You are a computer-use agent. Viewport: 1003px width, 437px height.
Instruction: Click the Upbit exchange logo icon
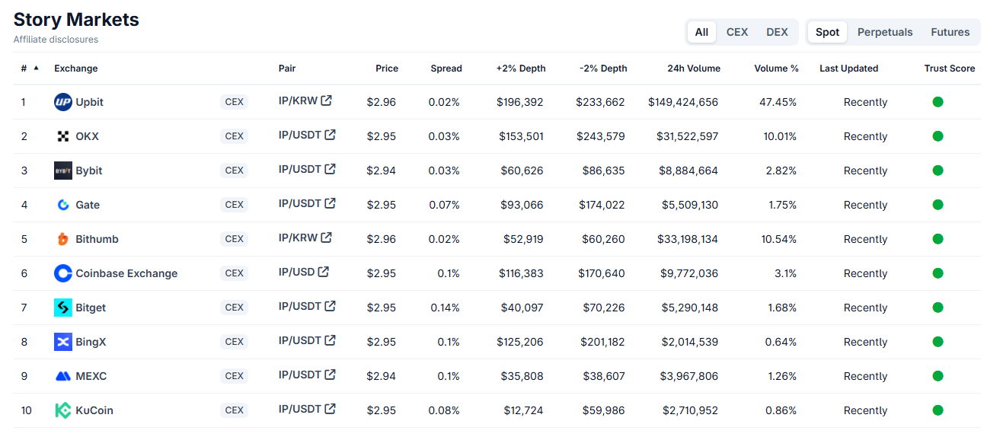[x=63, y=102]
